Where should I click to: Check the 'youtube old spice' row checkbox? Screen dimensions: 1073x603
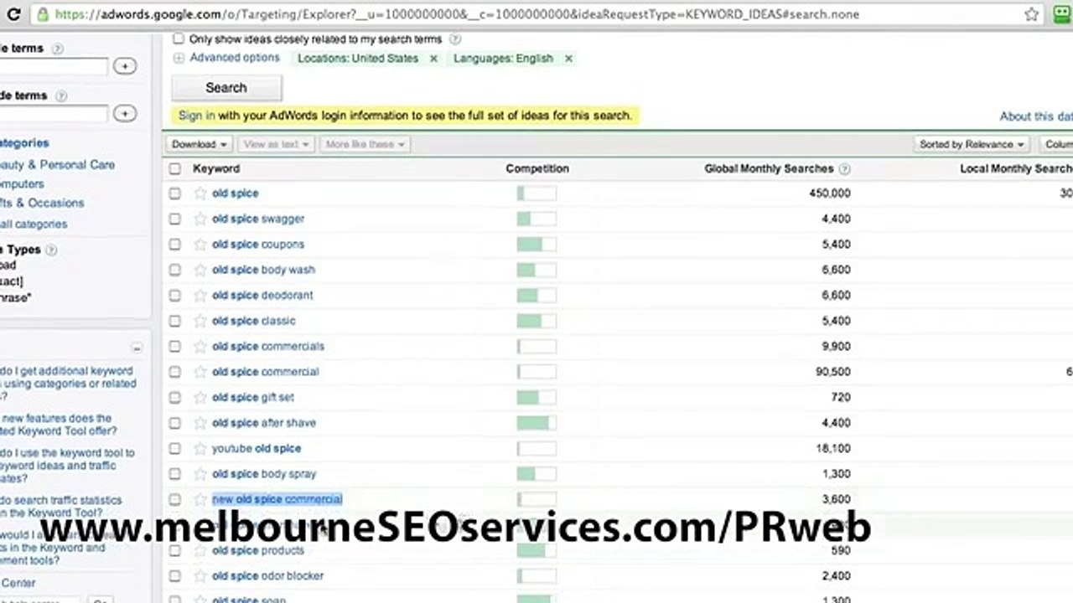174,449
